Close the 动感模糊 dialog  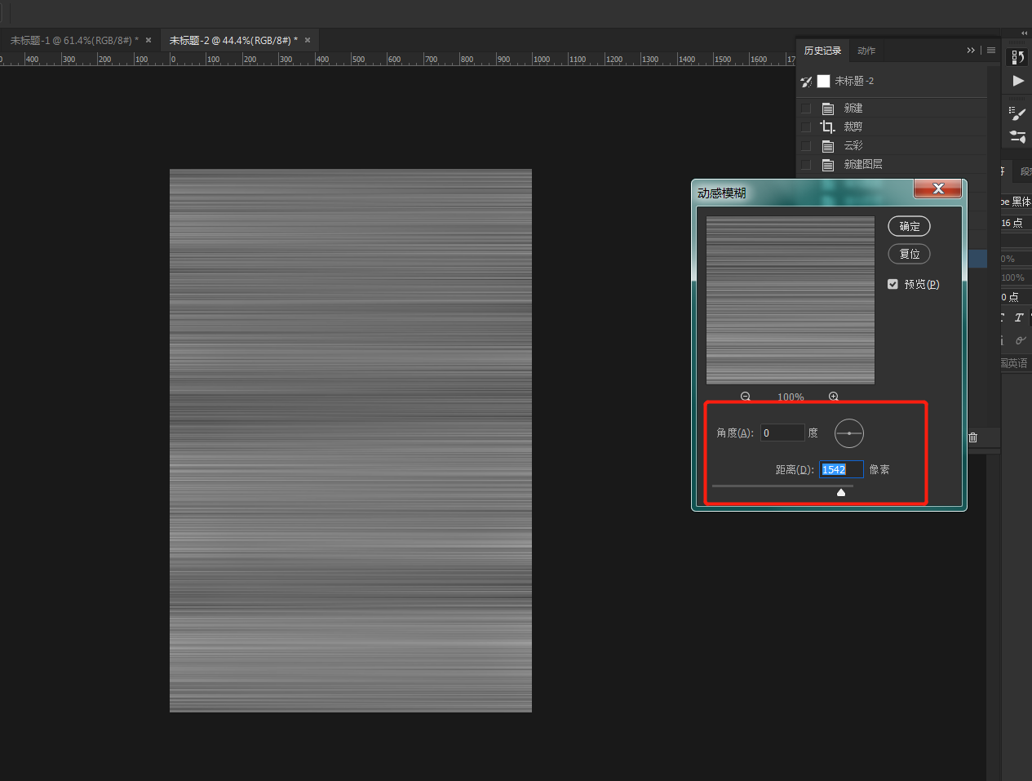[x=938, y=189]
